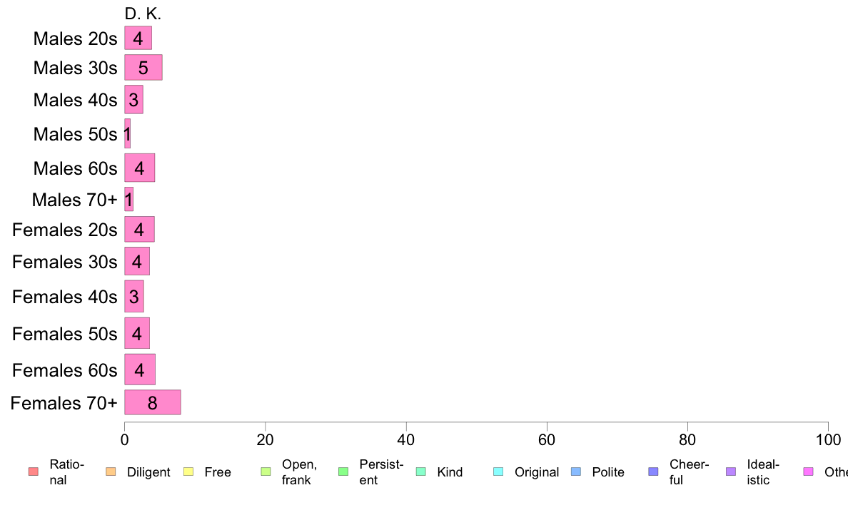Click the Diligent legend color swatch
This screenshot has width=848, height=525.
[111, 472]
